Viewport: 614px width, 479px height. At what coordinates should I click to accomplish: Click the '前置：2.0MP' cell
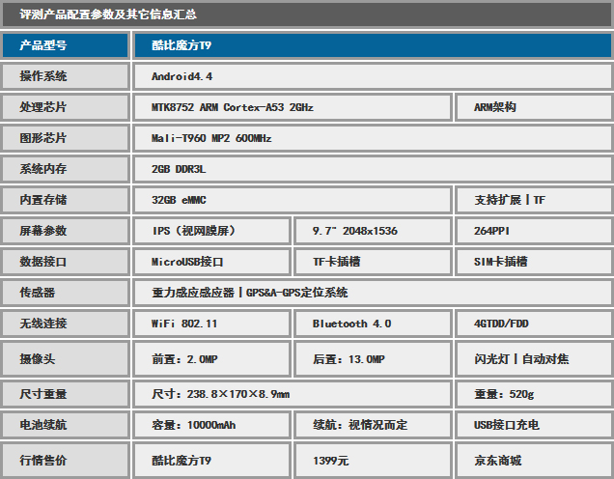[x=211, y=359]
